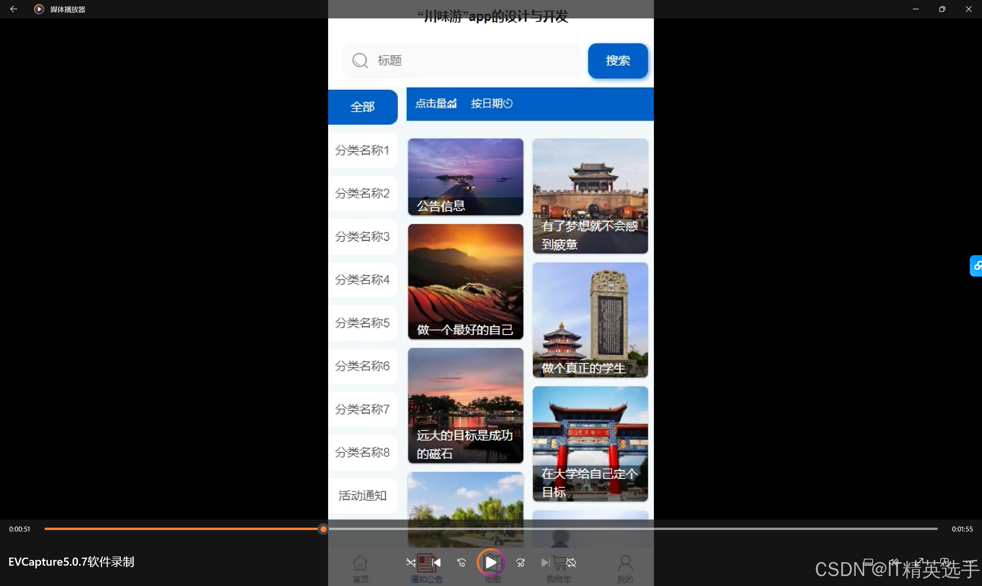The height and width of the screenshot is (586, 982).
Task: Go to previous track
Action: pos(436,562)
